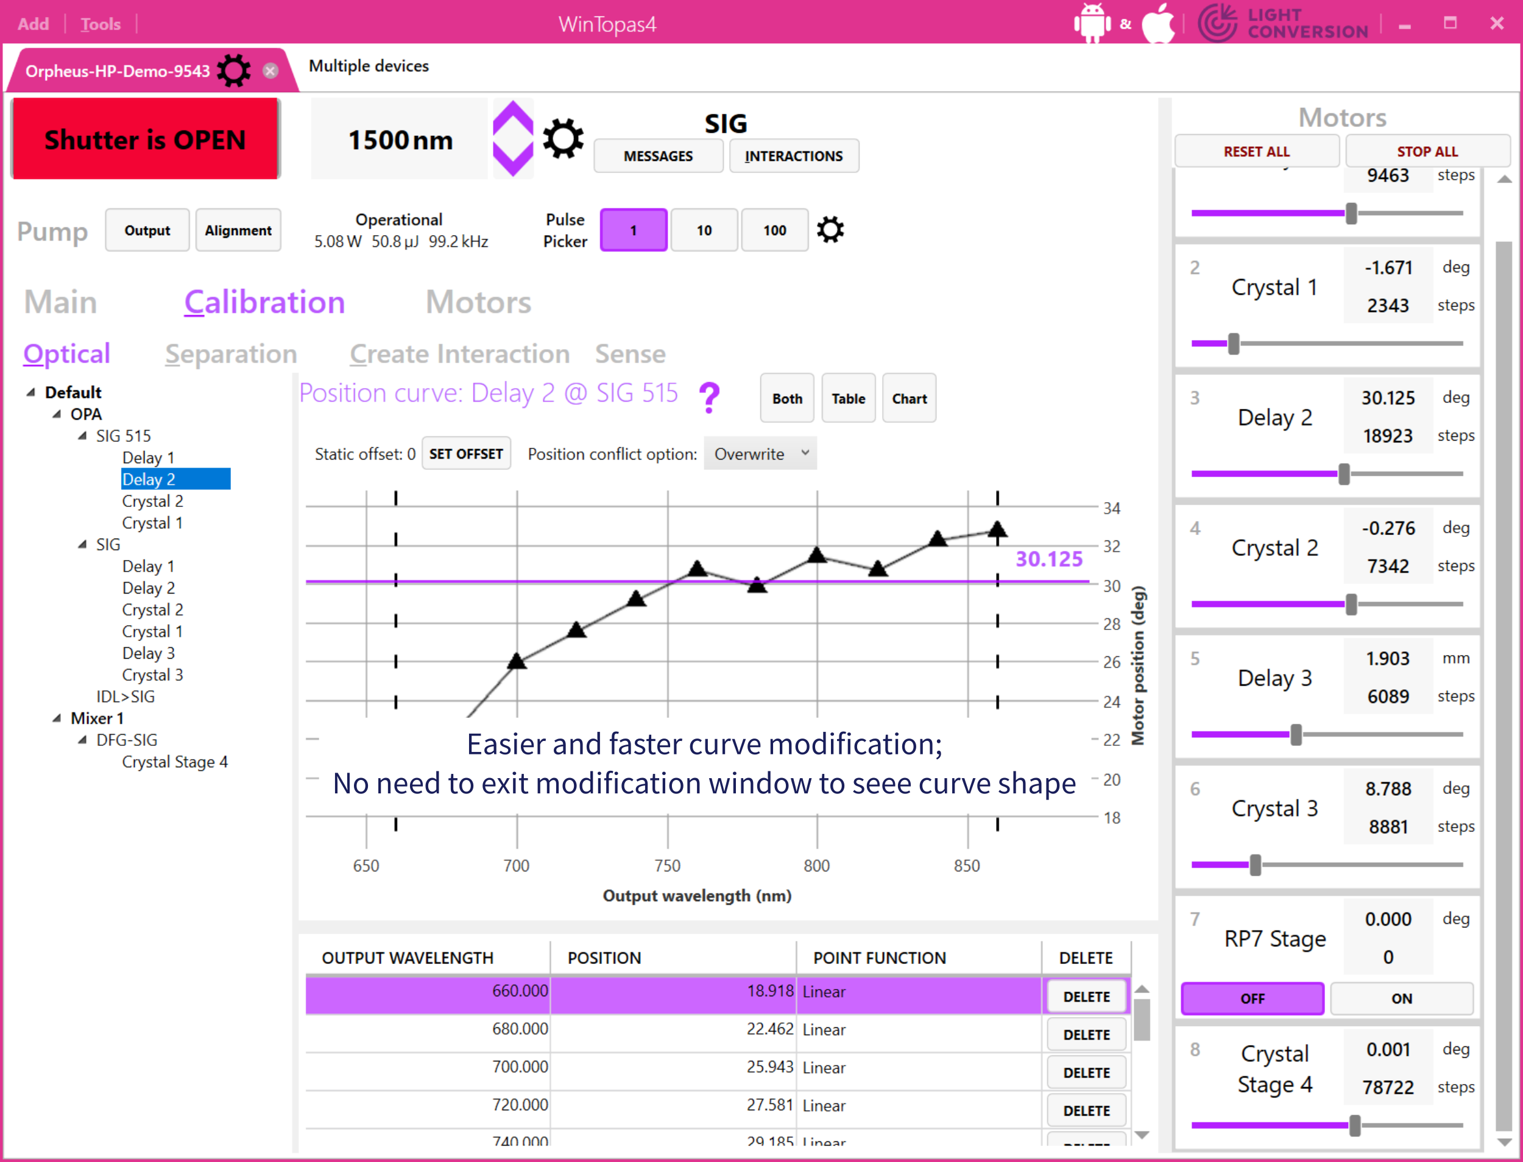Click the Delay 3 motor slider
Screen dimensions: 1523x1162
pos(1327,734)
